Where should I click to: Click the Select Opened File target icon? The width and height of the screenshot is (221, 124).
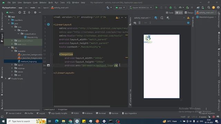click(20, 12)
